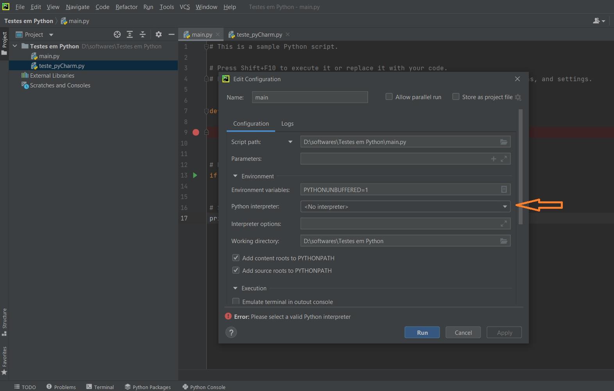Select teste_pyCharm.py in the project tree
Viewport: 614px width, 391px height.
click(x=62, y=66)
